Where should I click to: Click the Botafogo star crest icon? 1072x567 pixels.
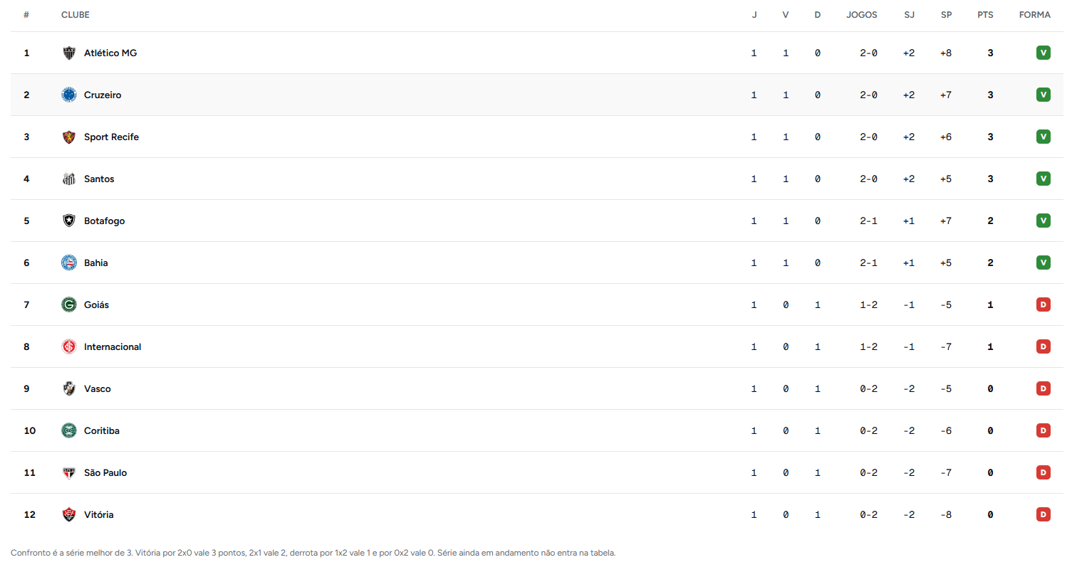click(x=68, y=221)
